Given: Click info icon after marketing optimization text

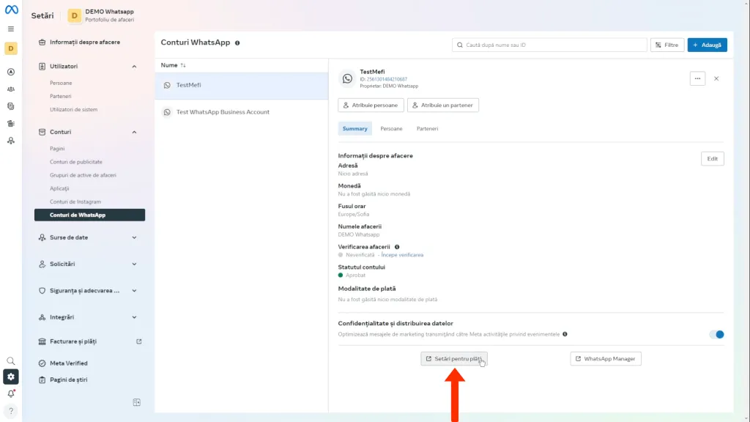Looking at the screenshot, I should point(565,334).
